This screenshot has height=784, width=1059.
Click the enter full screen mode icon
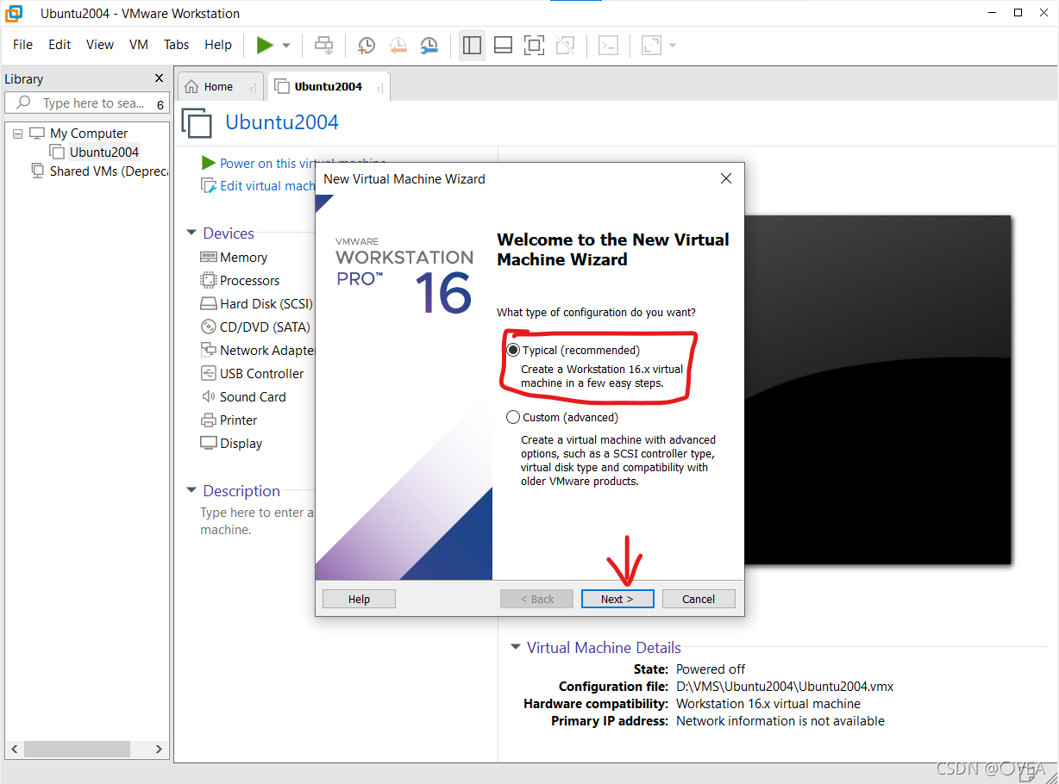tap(535, 45)
